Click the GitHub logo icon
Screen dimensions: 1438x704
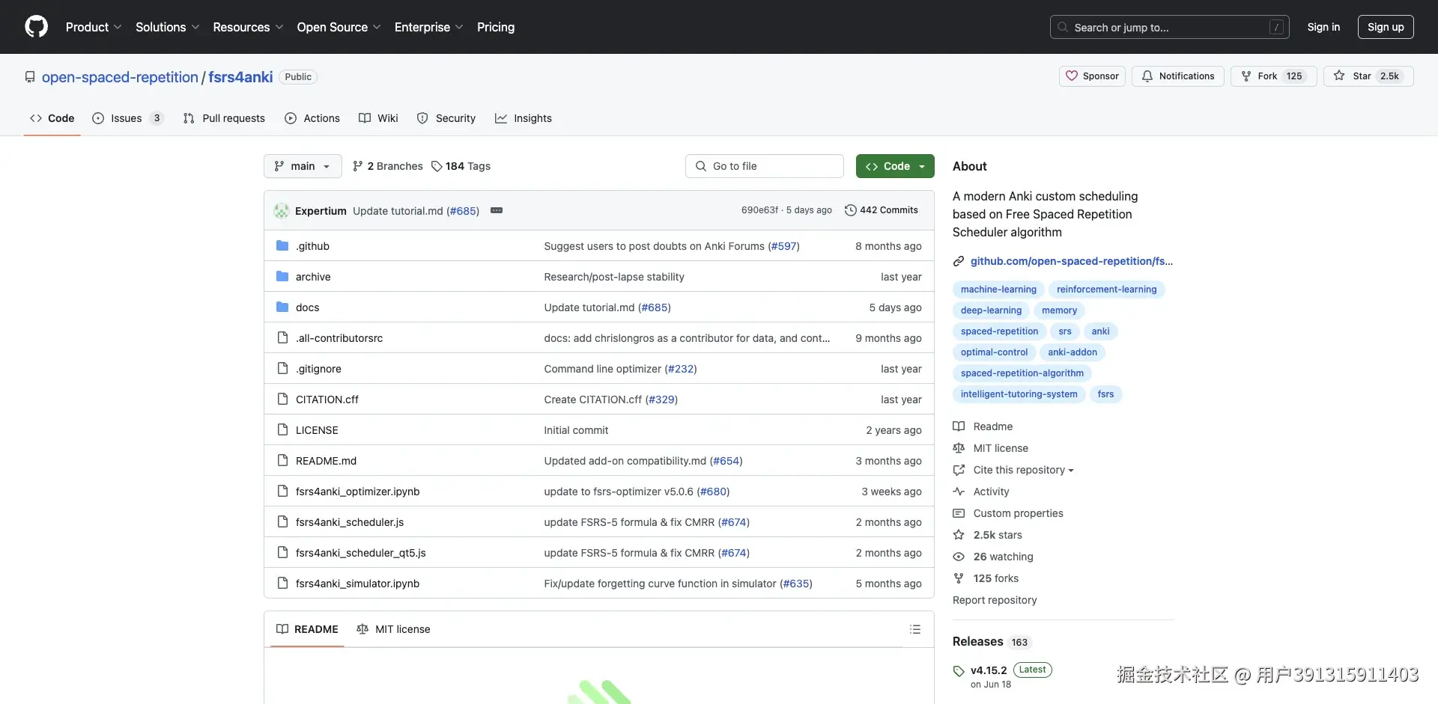pyautogui.click(x=36, y=27)
